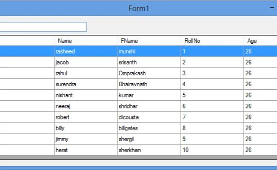Minimize the Form1 window
The width and height of the screenshot is (277, 170).
coord(272,8)
